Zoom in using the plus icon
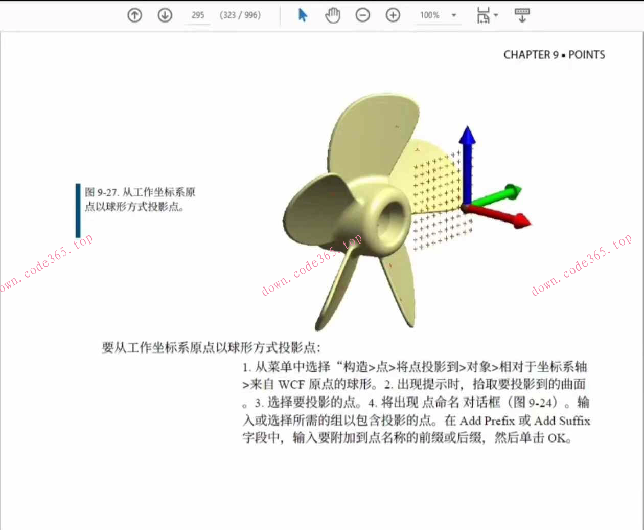 pyautogui.click(x=393, y=15)
